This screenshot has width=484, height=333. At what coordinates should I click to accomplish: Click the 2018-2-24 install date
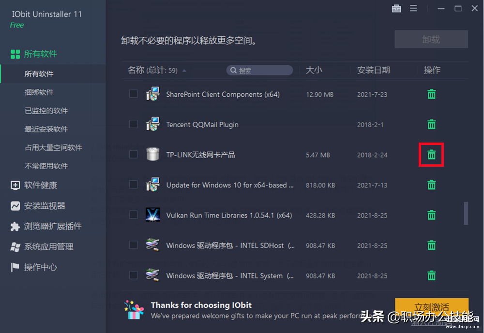(372, 155)
